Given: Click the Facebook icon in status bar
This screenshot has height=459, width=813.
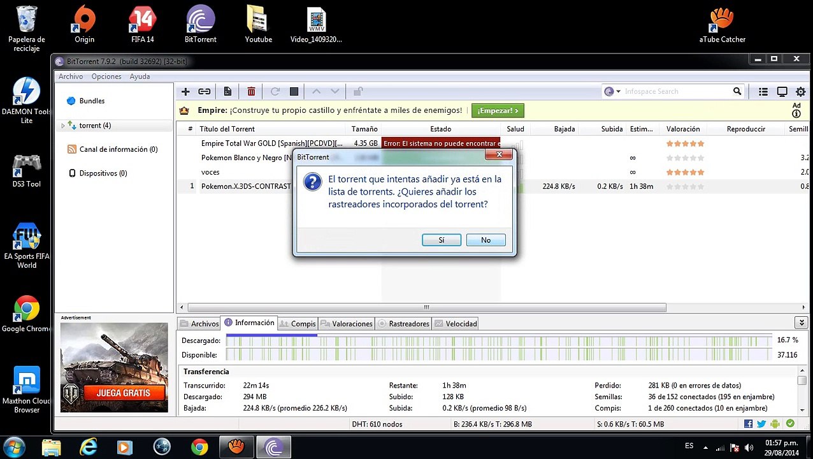Looking at the screenshot, I should [x=748, y=424].
